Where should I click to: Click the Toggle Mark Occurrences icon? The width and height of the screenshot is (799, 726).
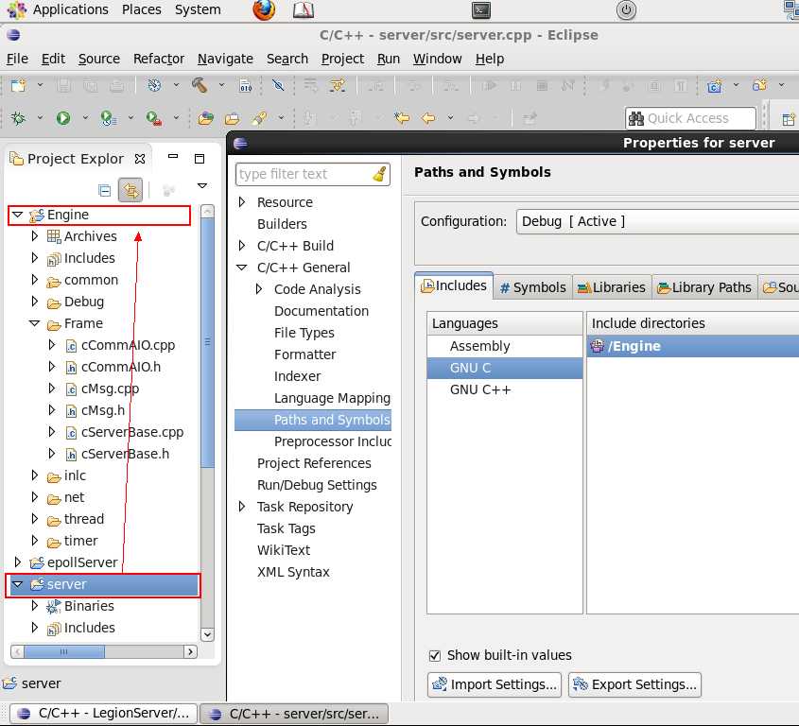(278, 85)
